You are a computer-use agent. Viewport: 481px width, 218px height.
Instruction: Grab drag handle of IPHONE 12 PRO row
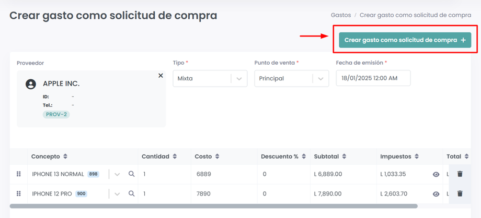[19, 193]
